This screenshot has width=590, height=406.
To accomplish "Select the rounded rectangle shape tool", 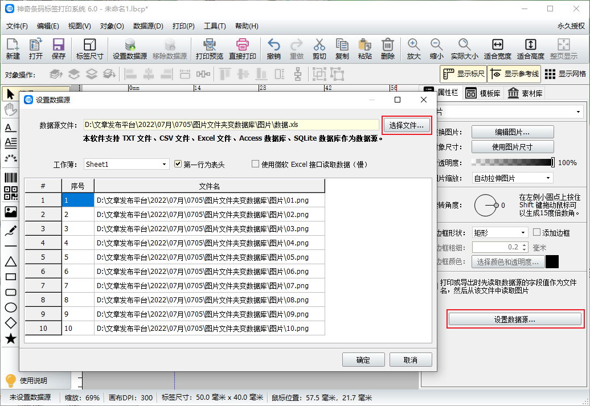I will click(10, 292).
